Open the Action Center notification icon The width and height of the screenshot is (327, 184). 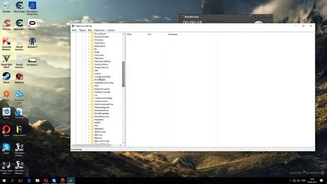click(x=321, y=180)
